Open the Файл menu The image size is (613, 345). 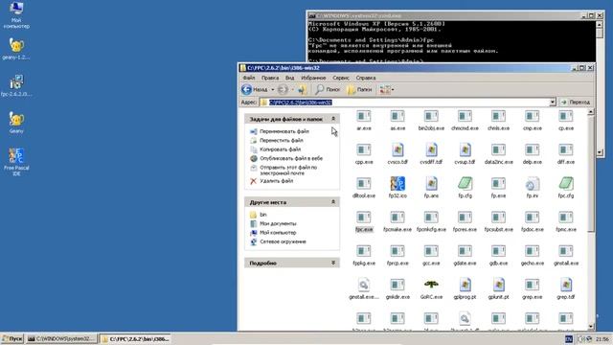click(249, 78)
